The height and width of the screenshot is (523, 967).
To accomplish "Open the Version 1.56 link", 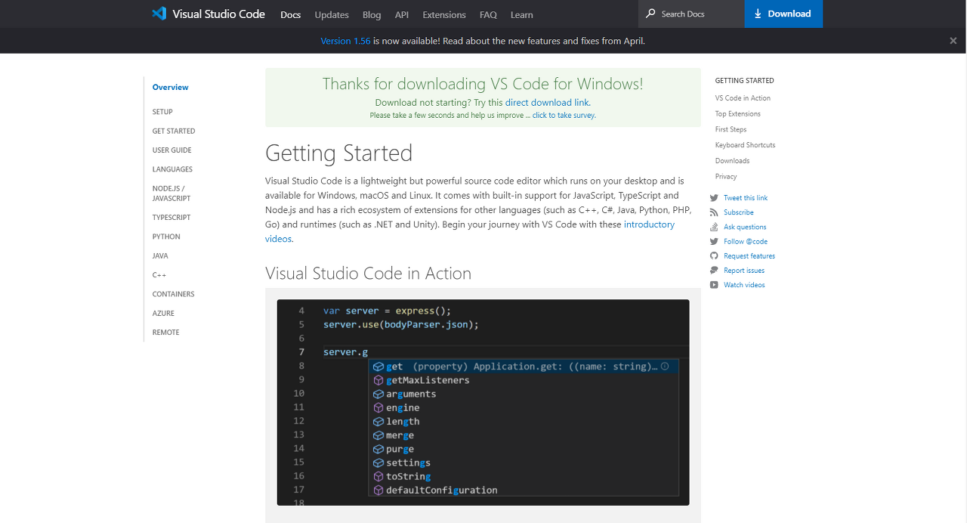I will click(x=345, y=41).
